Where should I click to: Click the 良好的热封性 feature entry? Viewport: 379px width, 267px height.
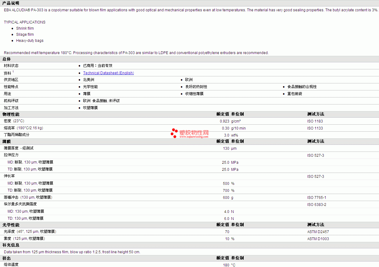[196, 87]
